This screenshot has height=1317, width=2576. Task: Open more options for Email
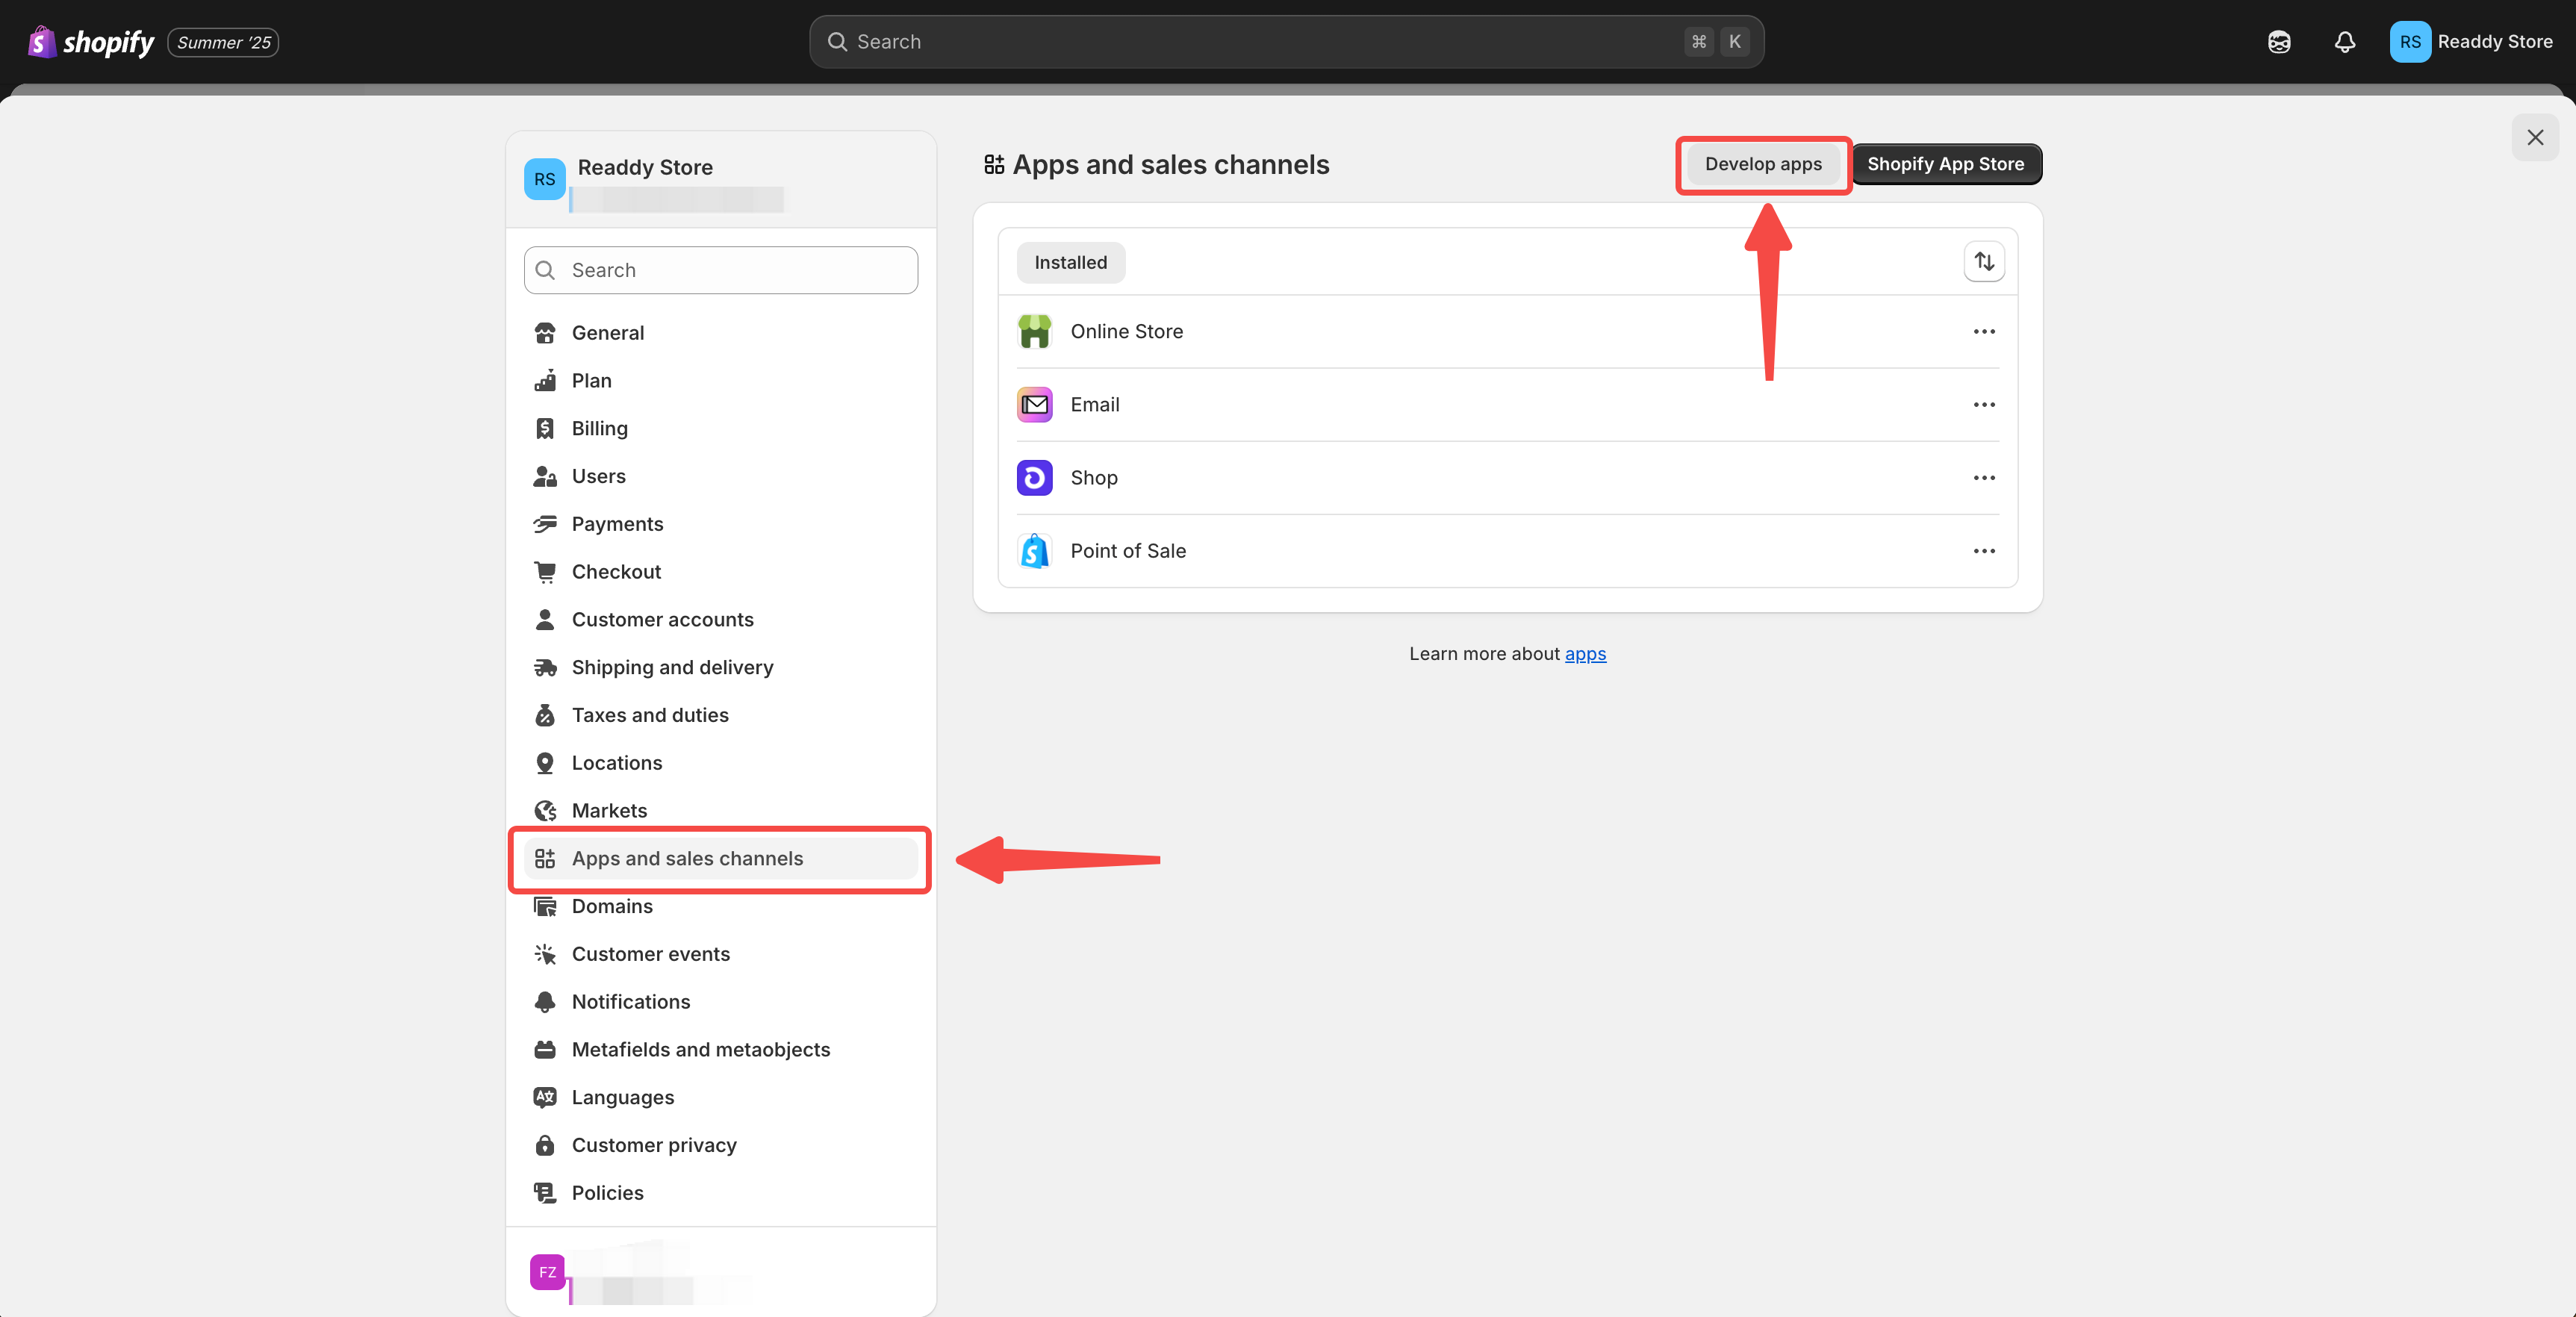(1984, 405)
